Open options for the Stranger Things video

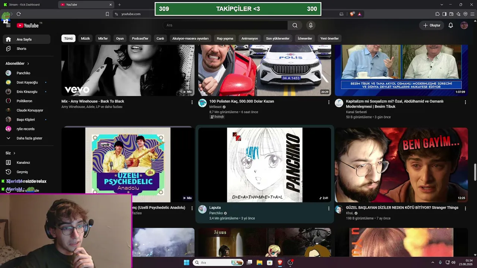click(465, 208)
